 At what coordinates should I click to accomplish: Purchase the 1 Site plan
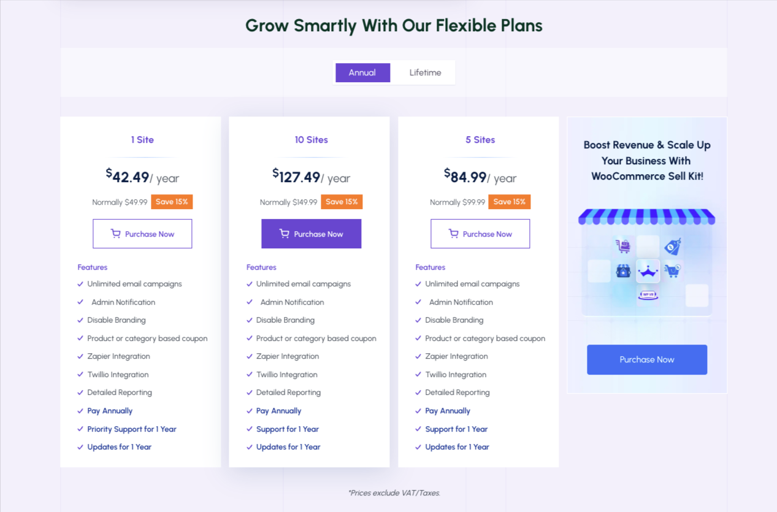(142, 234)
